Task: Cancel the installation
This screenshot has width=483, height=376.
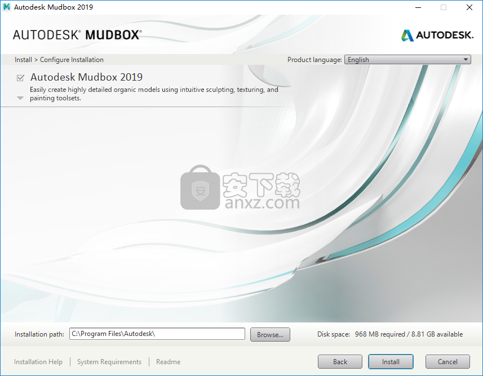Action: point(447,361)
